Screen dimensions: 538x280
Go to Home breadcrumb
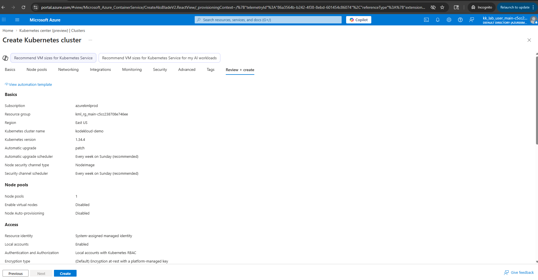click(8, 31)
